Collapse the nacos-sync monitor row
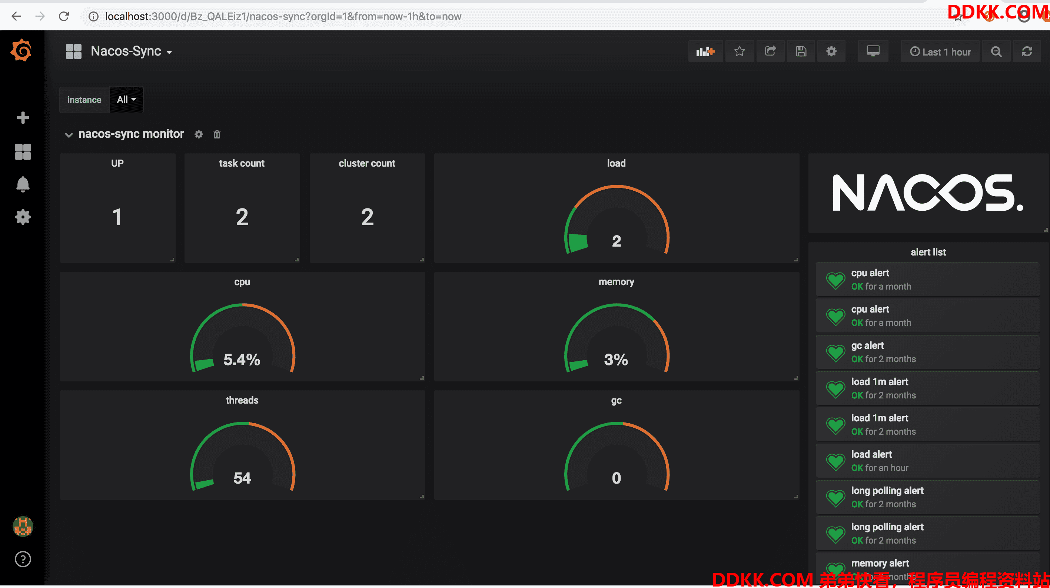1050x588 pixels. 69,134
